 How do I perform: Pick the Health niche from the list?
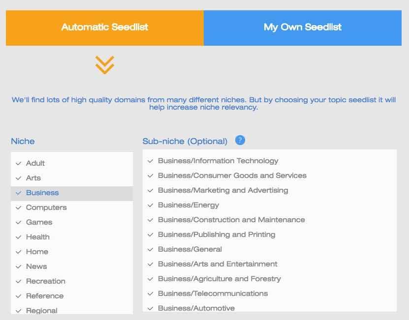click(37, 237)
